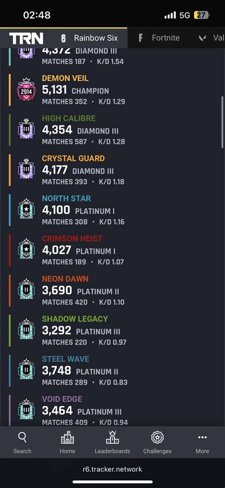The height and width of the screenshot is (488, 225).
Task: Switch to the Fortnite tab
Action: pyautogui.click(x=159, y=38)
